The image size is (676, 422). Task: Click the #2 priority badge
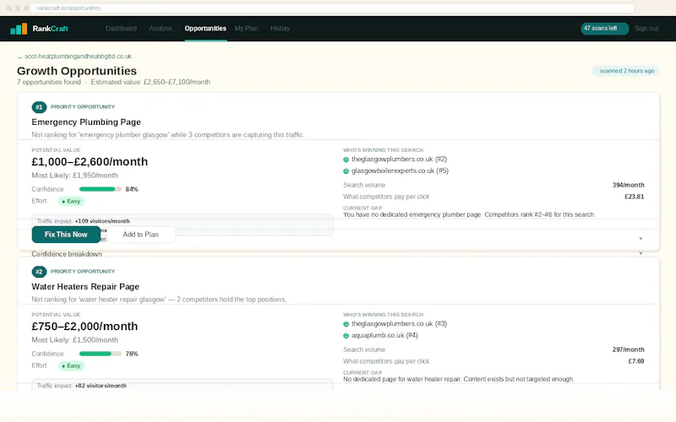(39, 272)
